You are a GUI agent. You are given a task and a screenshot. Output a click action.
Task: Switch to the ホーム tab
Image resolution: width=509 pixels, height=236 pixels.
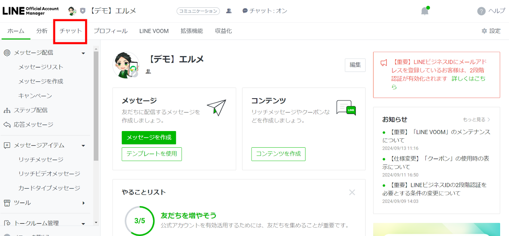pos(16,31)
